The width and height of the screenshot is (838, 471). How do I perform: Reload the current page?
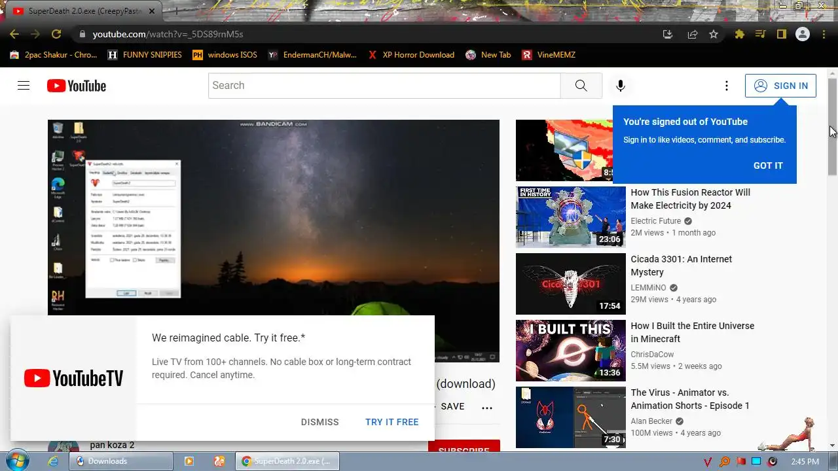[x=56, y=34]
